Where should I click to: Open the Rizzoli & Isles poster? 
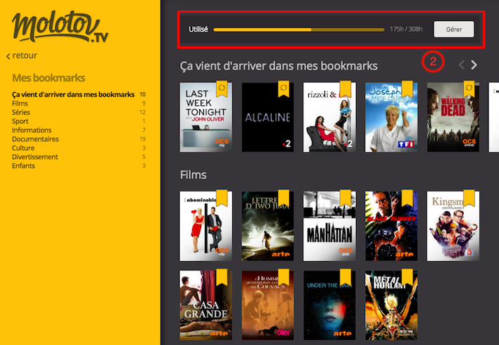tap(329, 117)
